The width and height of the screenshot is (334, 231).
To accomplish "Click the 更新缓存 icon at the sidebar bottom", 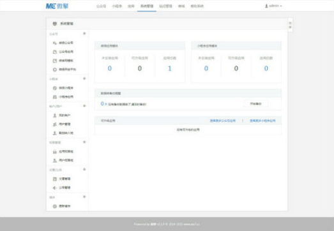I will point(55,206).
